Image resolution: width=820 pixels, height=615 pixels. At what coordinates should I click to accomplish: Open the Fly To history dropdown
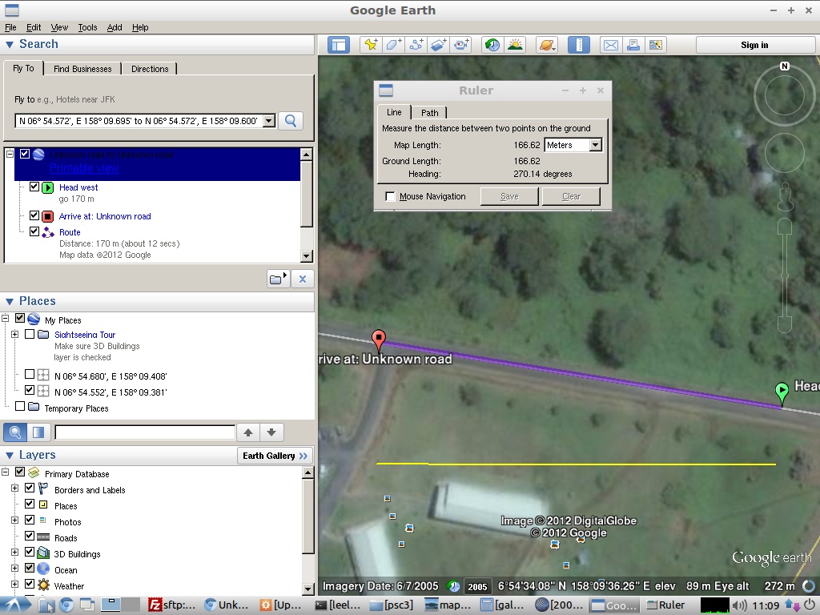[x=269, y=121]
